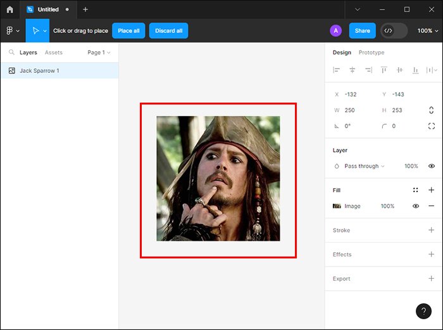Select the Move tool arrow icon
The height and width of the screenshot is (330, 443).
point(35,30)
